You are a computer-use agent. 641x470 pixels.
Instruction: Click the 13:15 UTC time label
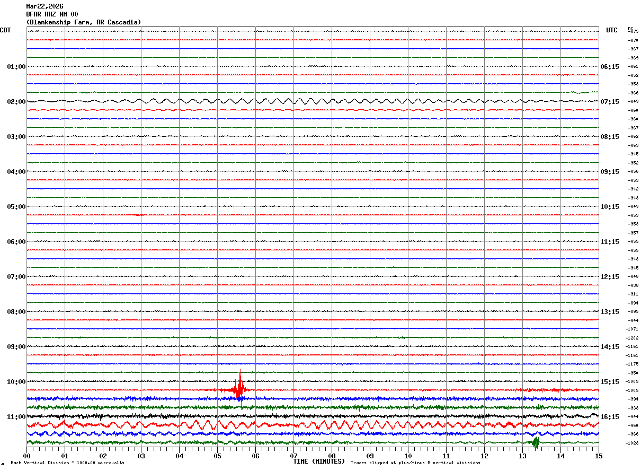pos(610,312)
